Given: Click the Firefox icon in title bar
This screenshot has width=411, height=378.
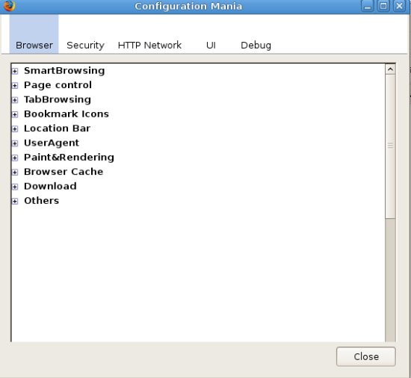Looking at the screenshot, I should coord(9,6).
